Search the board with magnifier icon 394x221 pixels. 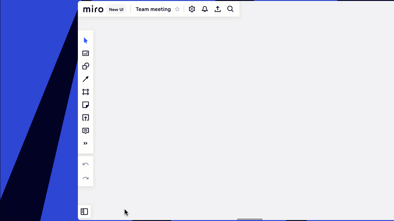(x=231, y=9)
